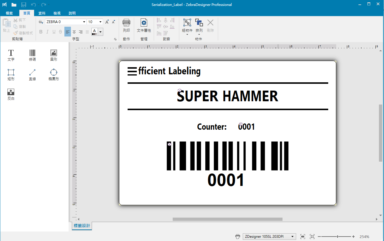384x241 pixels.
Task: Click the save disk icon in title bar
Action: coord(24,5)
